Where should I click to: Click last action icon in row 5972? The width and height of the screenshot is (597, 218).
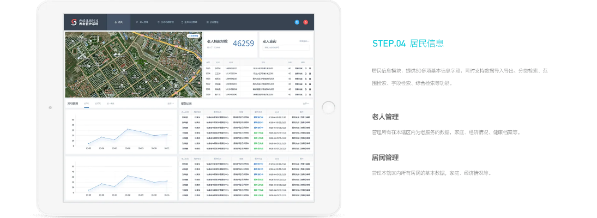pos(310,84)
